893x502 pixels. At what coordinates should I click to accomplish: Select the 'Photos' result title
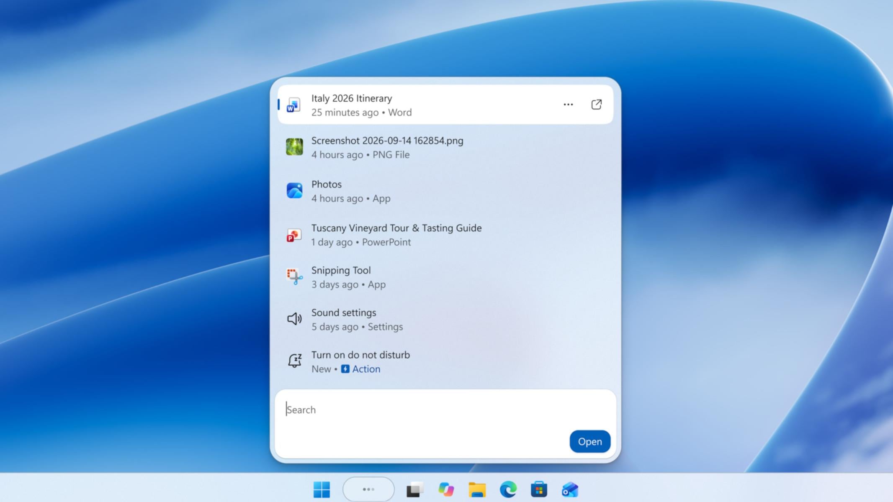[327, 184]
